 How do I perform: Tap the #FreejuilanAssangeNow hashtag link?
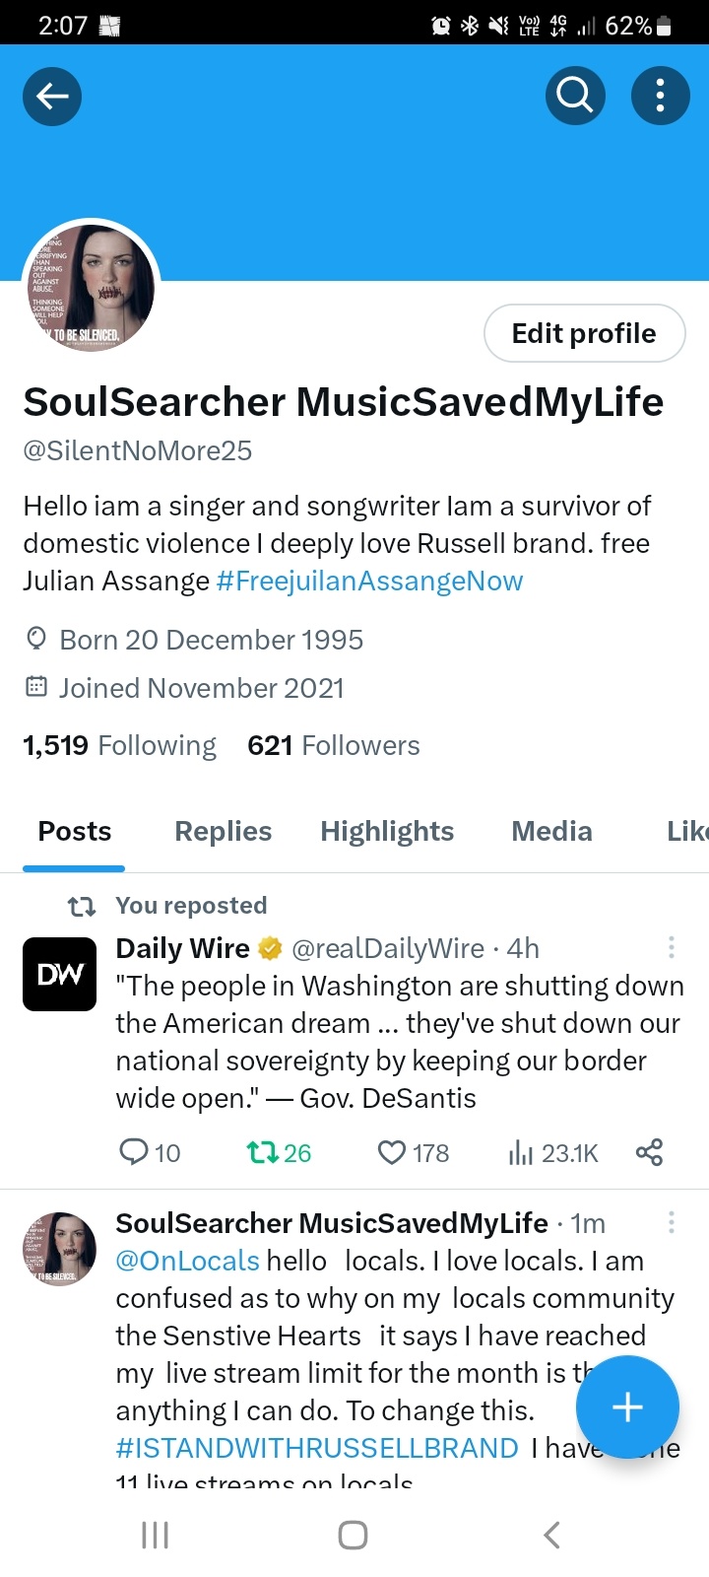(369, 581)
